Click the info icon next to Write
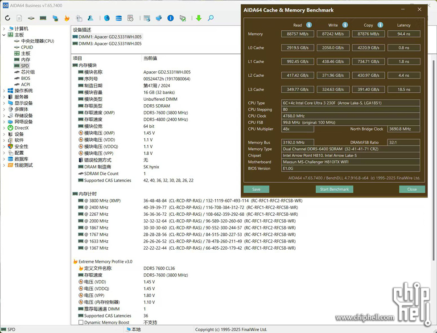Viewport: 437px width, 333px height. point(345,25)
